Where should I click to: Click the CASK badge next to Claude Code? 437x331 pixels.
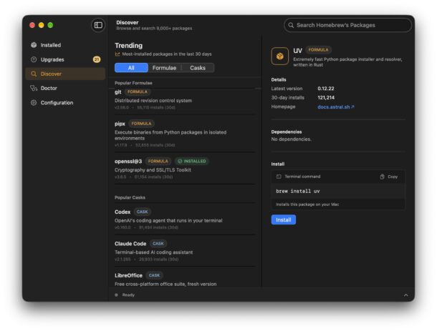pos(158,243)
